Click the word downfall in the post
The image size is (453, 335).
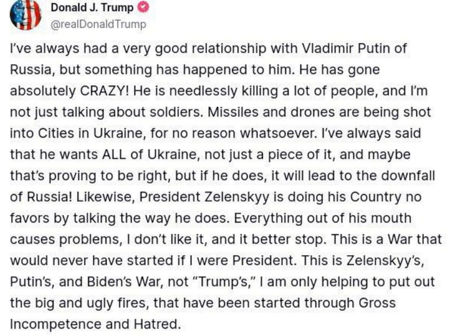408,175
